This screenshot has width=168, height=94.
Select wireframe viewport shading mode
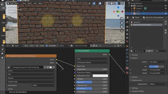pyautogui.click(x=109, y=3)
